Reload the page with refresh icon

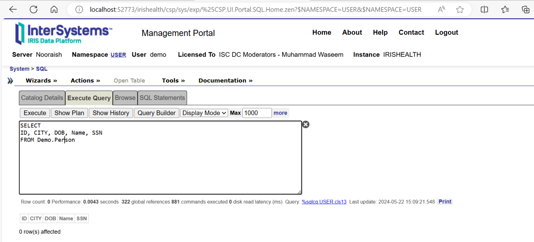coord(33,9)
